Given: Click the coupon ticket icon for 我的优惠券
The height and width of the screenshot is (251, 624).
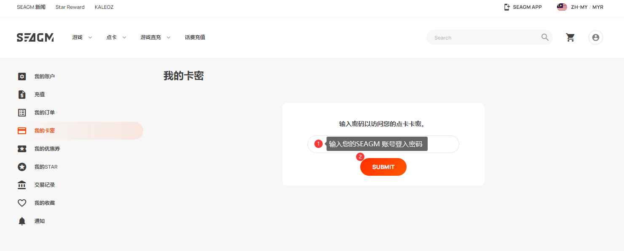Looking at the screenshot, I should [x=22, y=149].
